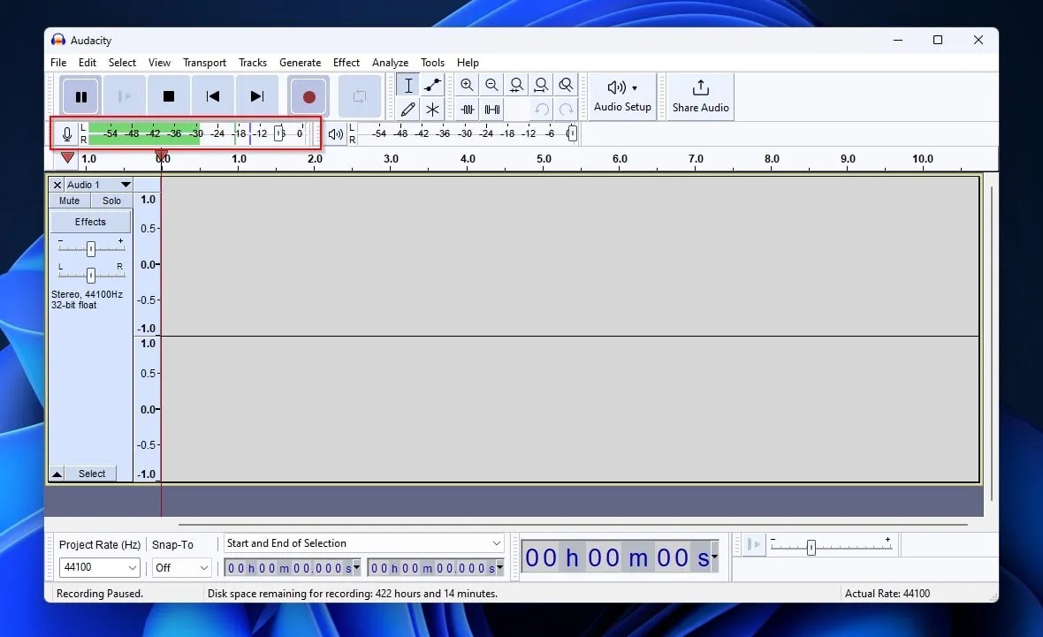
Task: Select the Envelope tool
Action: point(432,84)
